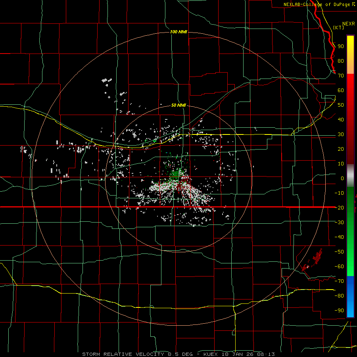The width and height of the screenshot is (357, 357).
Task: Click the KUEX station identifier in caption
Action: (211, 354)
